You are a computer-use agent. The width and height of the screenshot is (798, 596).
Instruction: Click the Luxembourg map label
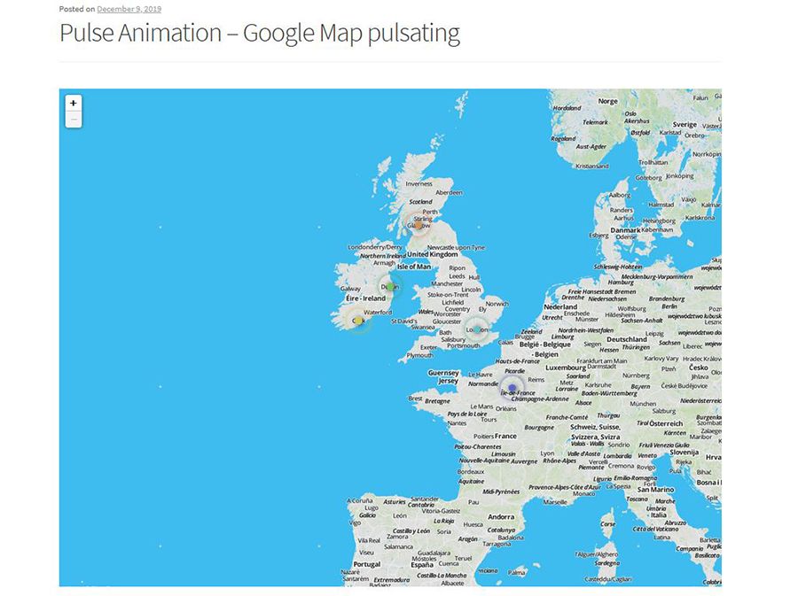click(x=566, y=368)
